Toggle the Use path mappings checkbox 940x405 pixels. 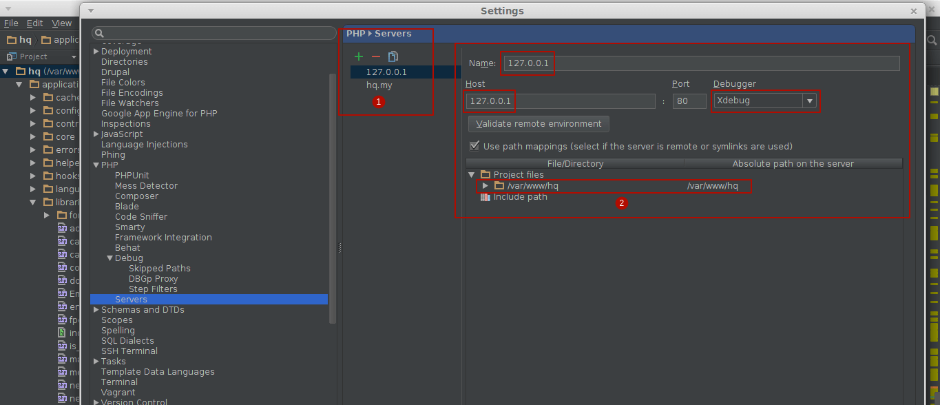pos(474,146)
